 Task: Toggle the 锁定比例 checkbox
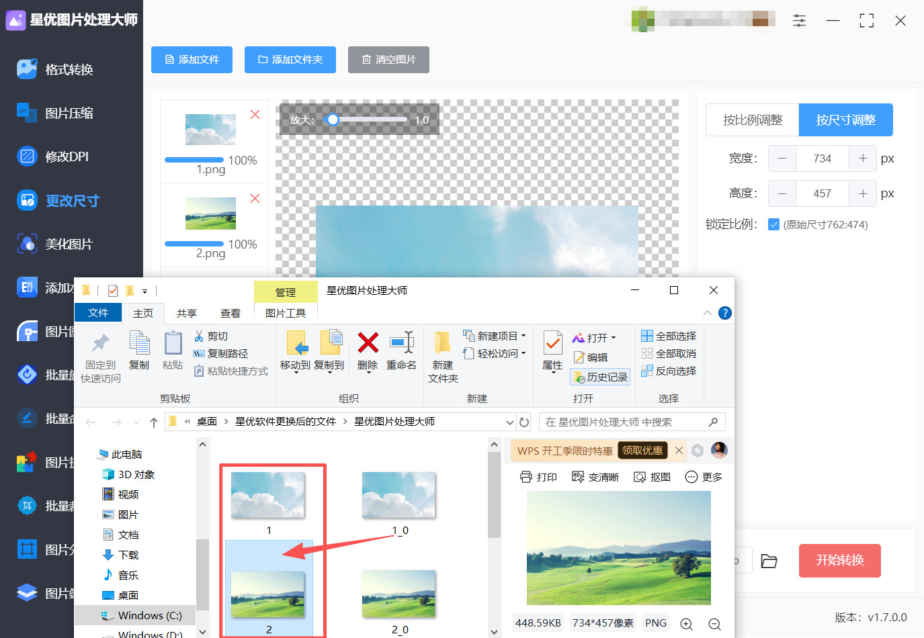pos(773,224)
